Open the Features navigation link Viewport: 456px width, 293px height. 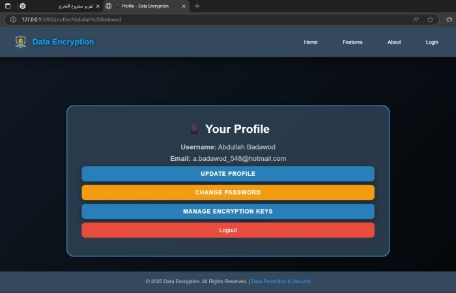(x=352, y=42)
